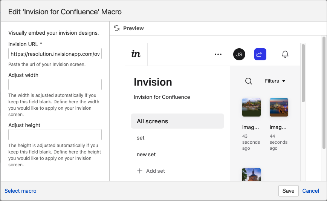Click the blue share icon button
Screen dimensions: 327x201
click(260, 54)
